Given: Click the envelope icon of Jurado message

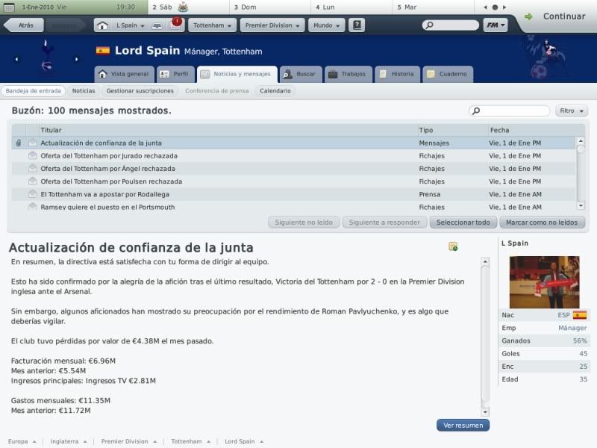Looking at the screenshot, I should pyautogui.click(x=33, y=155).
